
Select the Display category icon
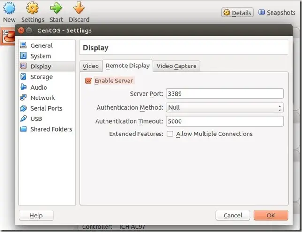click(x=23, y=66)
